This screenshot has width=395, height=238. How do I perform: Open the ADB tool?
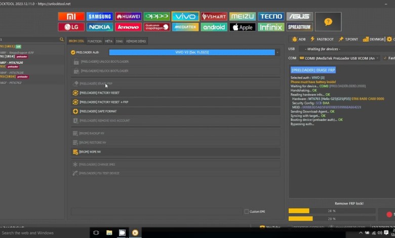click(x=299, y=39)
